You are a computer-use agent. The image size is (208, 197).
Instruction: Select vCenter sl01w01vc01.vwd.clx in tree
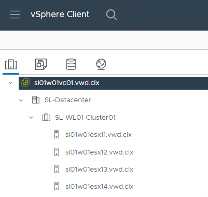coord(67,83)
